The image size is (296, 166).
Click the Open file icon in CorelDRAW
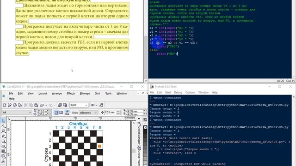click(x=10, y=105)
